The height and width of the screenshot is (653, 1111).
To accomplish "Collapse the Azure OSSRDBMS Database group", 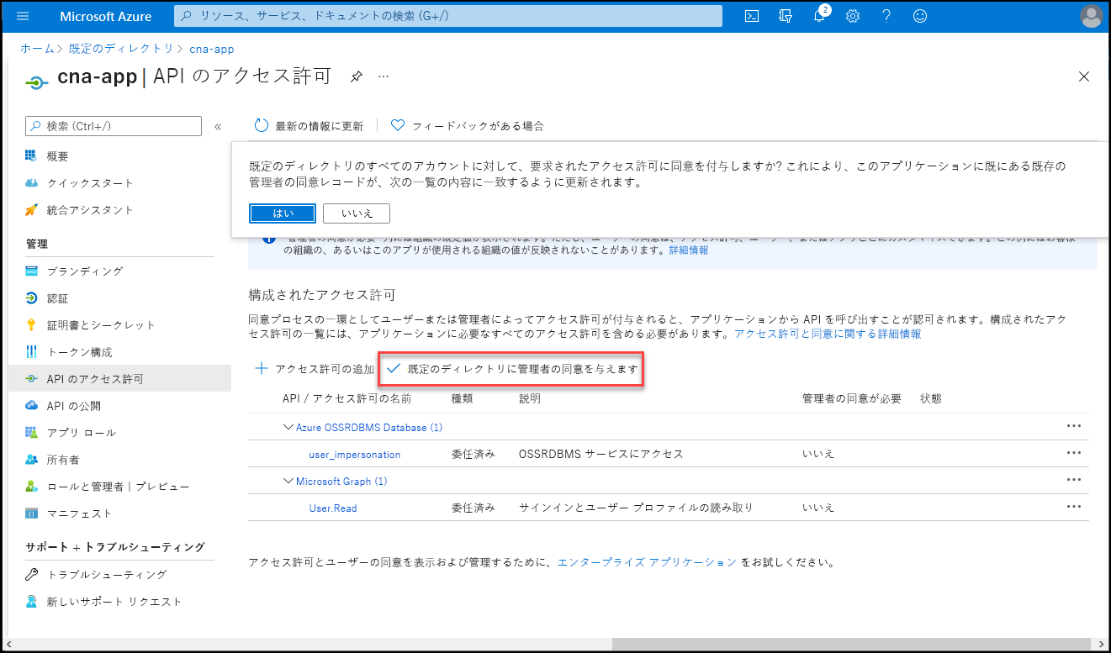I will 288,427.
